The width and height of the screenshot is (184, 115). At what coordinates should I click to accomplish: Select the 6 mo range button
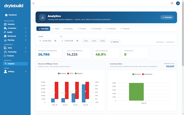[x=94, y=41]
